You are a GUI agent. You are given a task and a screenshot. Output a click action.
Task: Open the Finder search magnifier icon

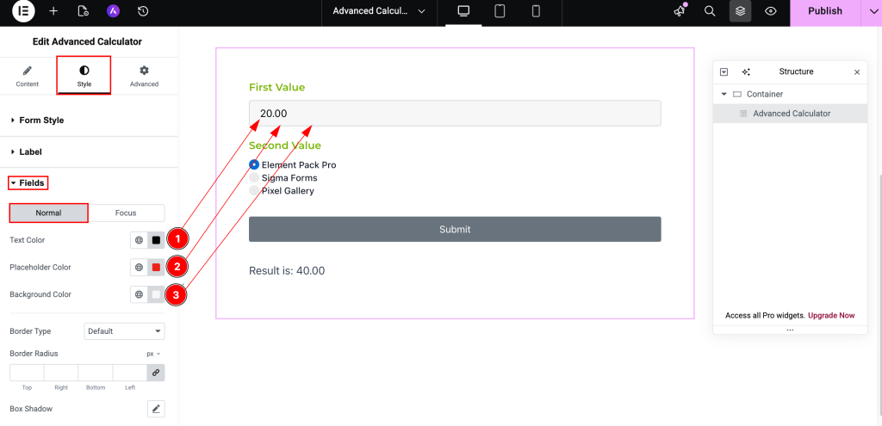pos(710,11)
